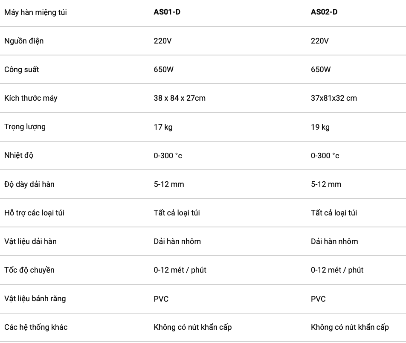Select AS02-D's 0-12 mét / phút value
The image size is (406, 343).
(x=337, y=270)
